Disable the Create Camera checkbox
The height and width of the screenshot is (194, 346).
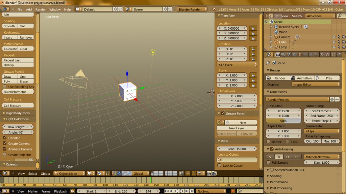tap(5, 143)
